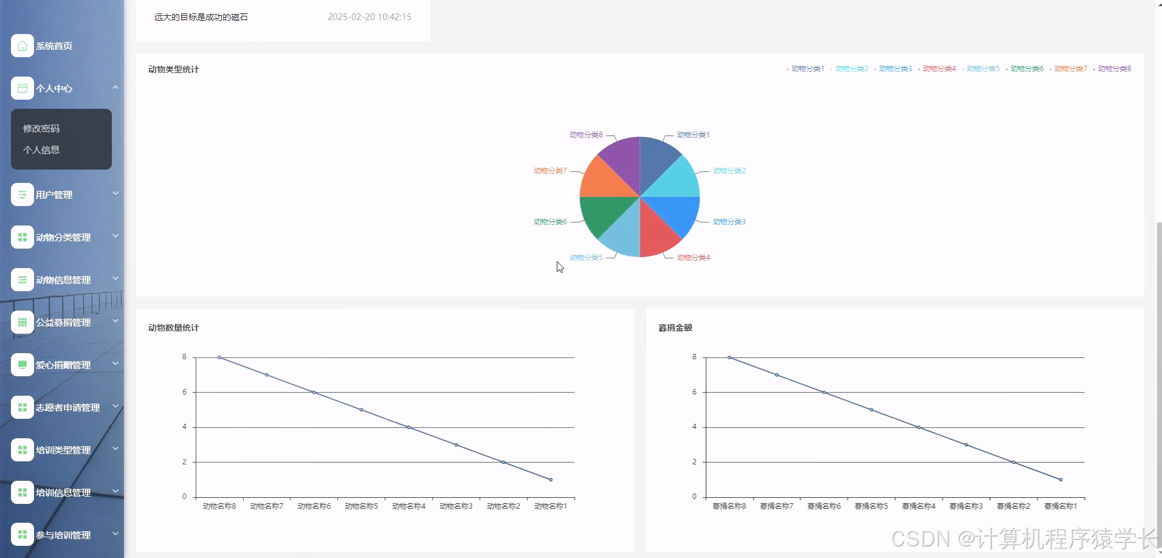The width and height of the screenshot is (1162, 558).
Task: Click the green 动物分类6 pie slice
Action: coord(604,212)
